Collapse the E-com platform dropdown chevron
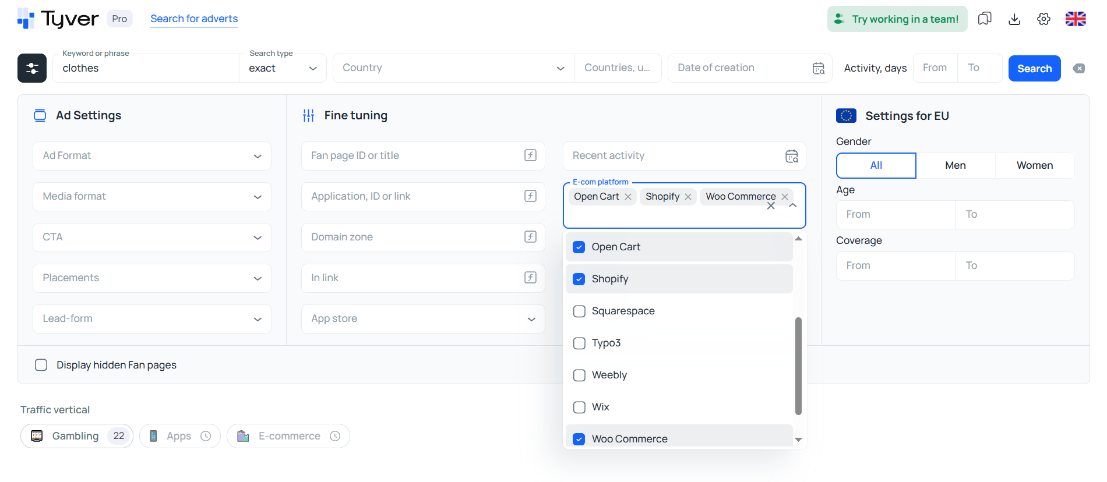Screen dimensions: 1107x482 point(793,205)
